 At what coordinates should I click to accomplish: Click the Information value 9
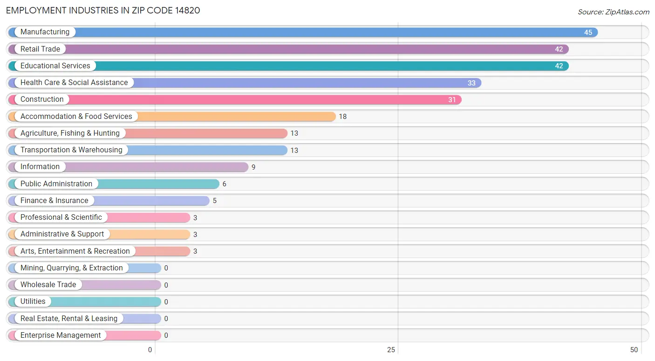253,167
